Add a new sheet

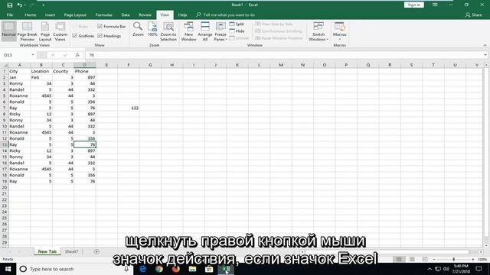coord(96,251)
